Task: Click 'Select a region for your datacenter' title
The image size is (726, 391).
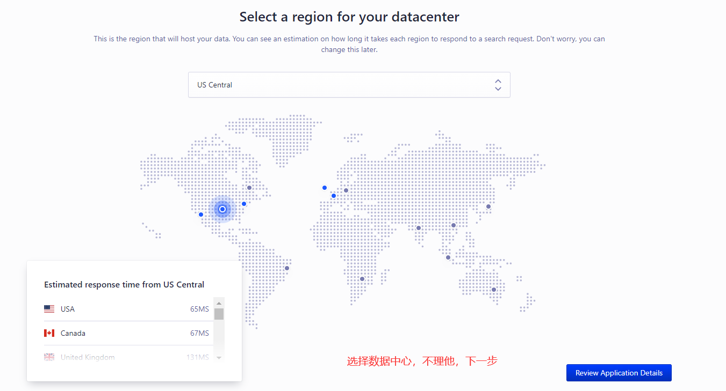Action: point(349,17)
